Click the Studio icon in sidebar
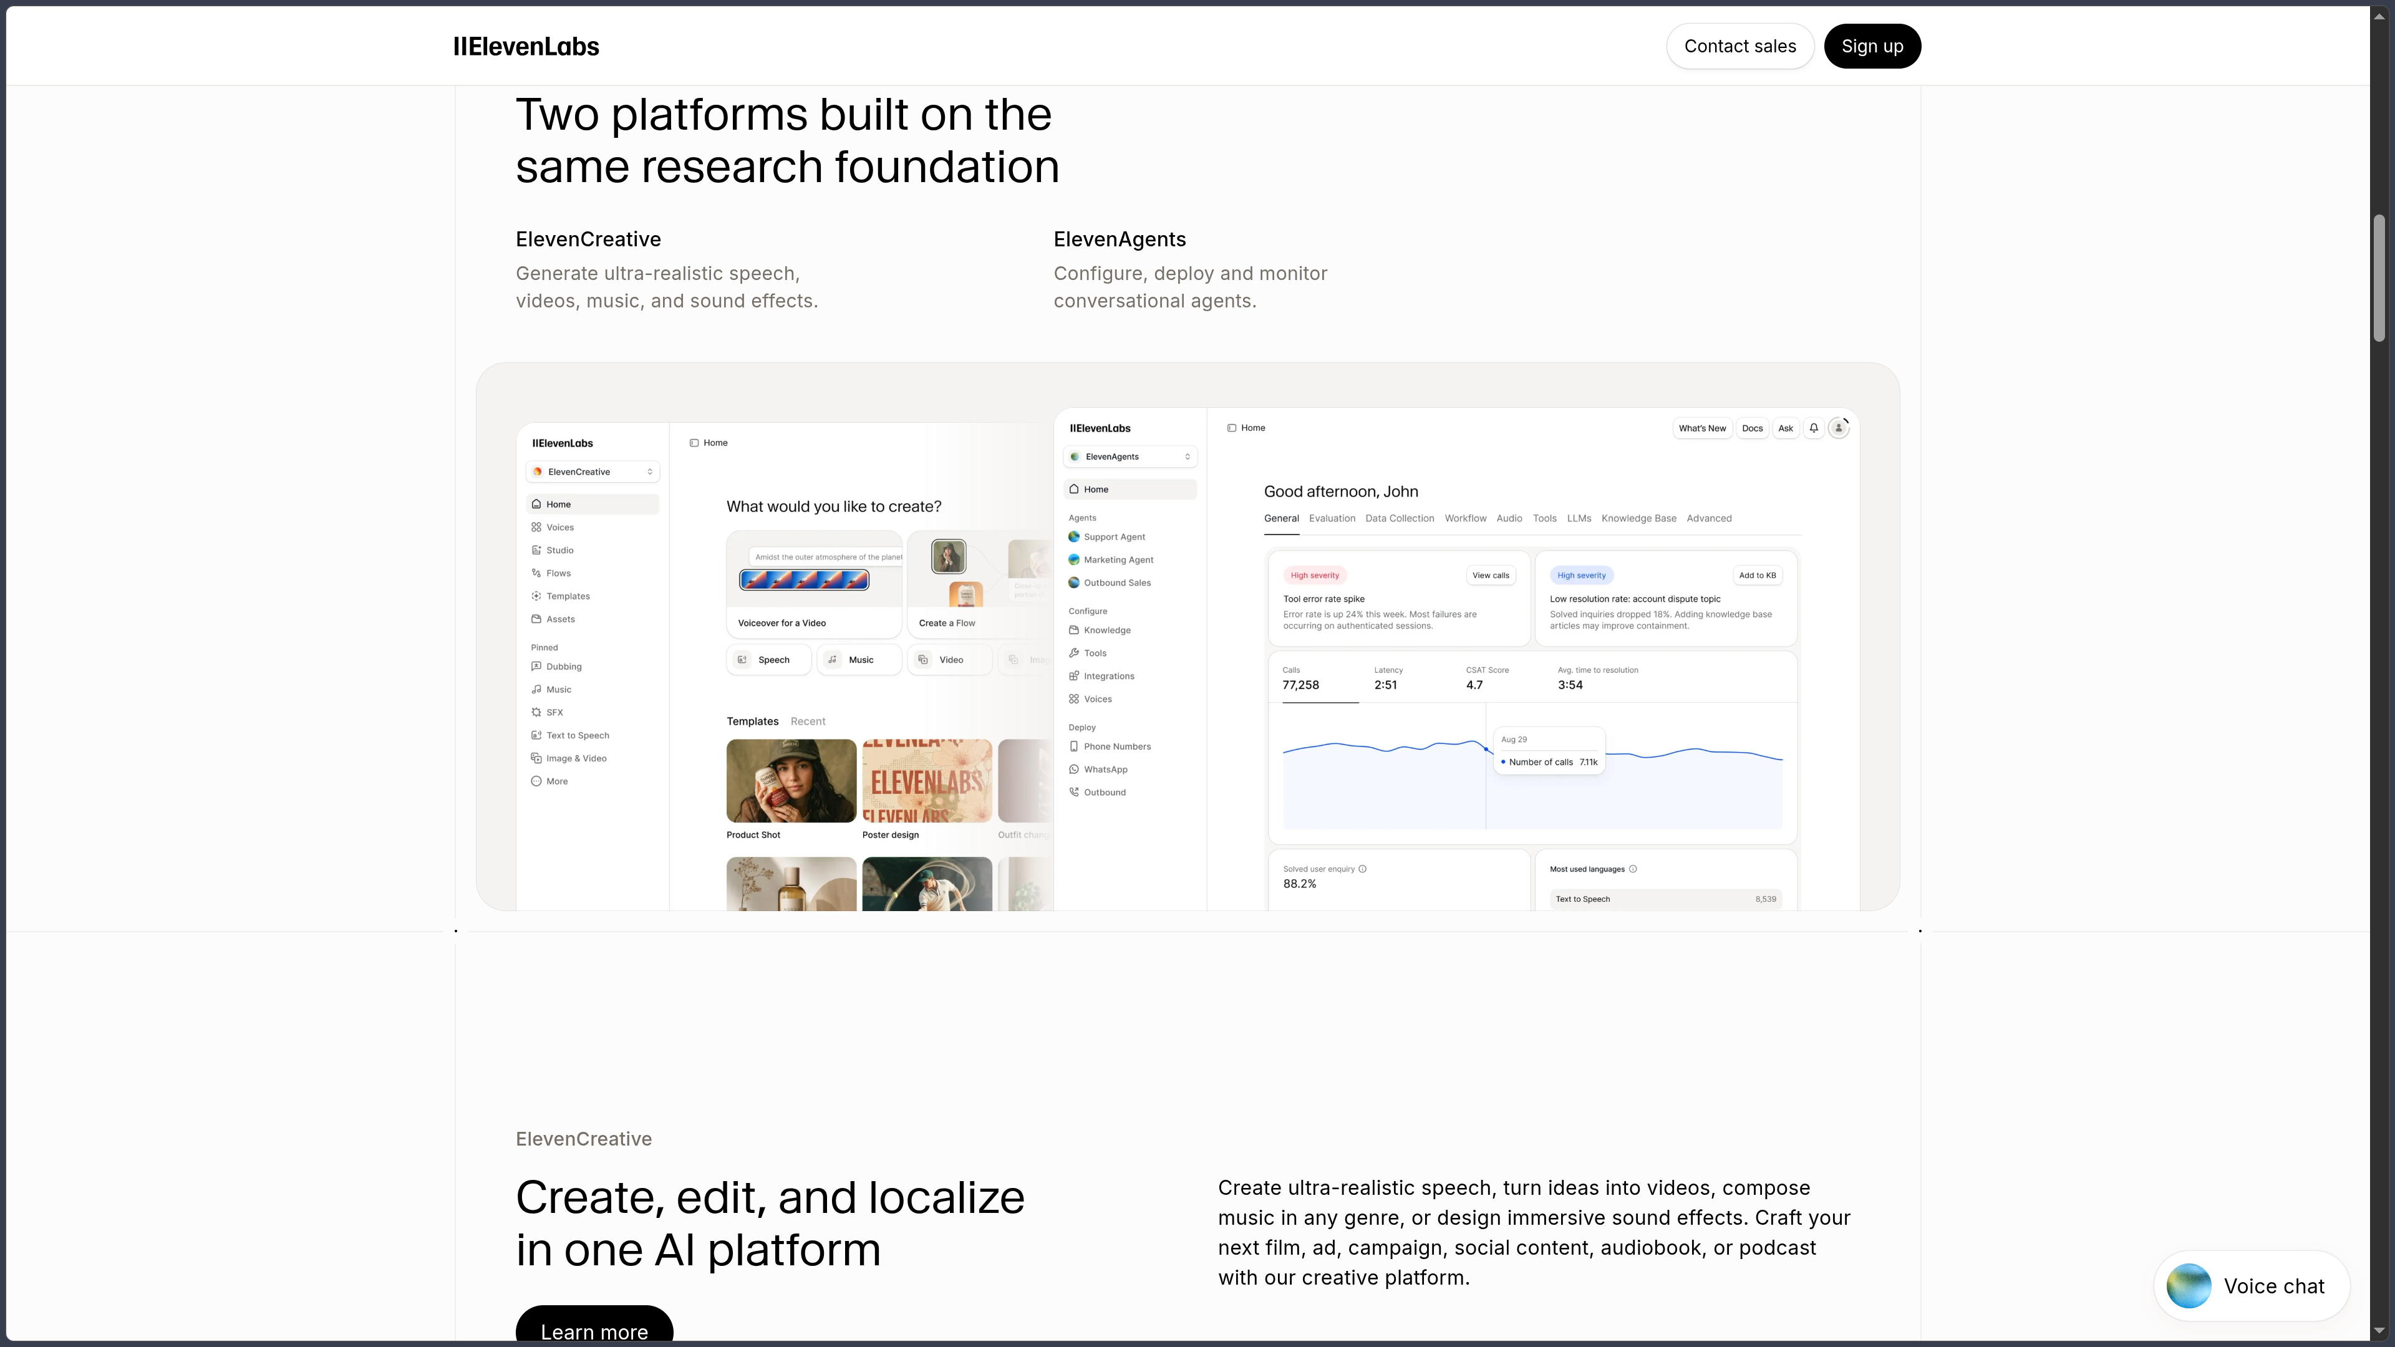The image size is (2395, 1347). click(536, 550)
